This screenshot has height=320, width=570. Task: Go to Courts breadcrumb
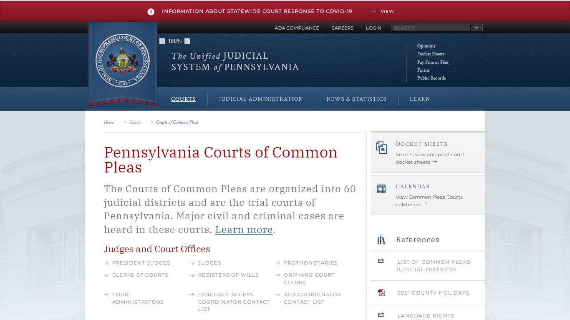click(135, 122)
